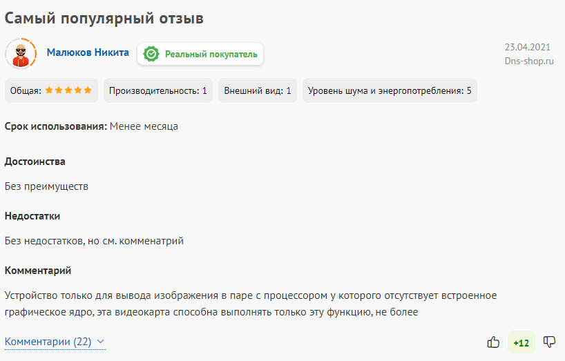Select the Уровень шума и энергопотребления chip
Screen dimensions: 565x361
(390, 90)
